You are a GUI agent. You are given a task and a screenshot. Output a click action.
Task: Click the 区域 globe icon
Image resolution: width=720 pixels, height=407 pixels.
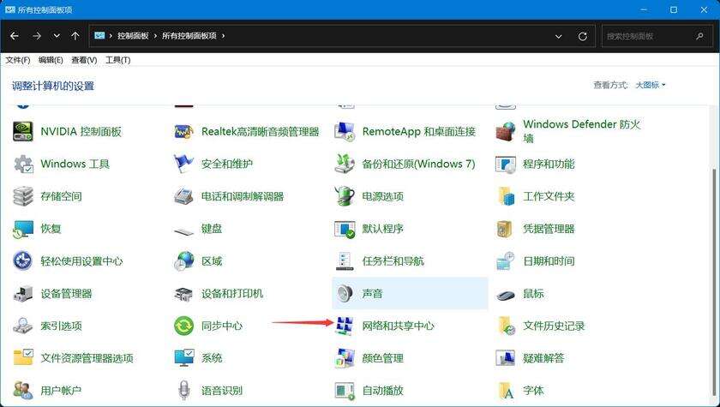[183, 261]
